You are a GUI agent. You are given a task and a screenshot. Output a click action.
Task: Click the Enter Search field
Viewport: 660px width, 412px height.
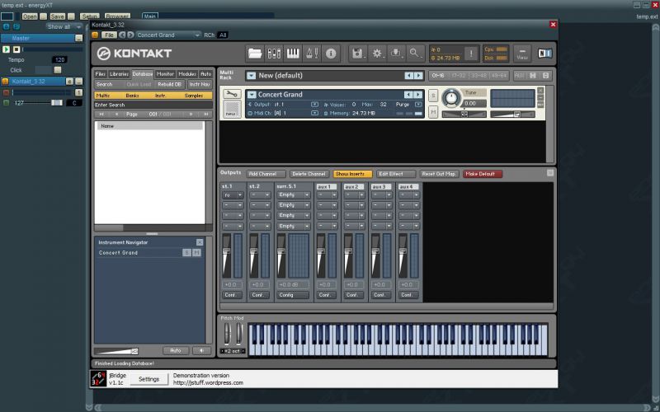[x=153, y=105]
